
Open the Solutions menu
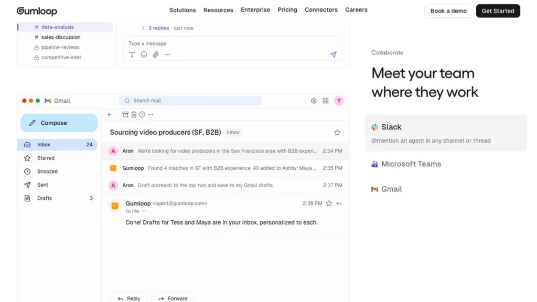click(x=182, y=10)
